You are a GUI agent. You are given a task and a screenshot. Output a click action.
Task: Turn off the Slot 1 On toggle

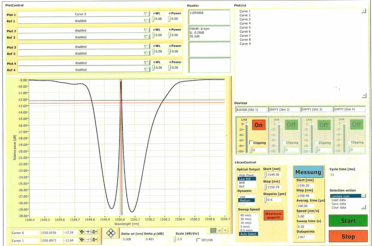[258, 125]
